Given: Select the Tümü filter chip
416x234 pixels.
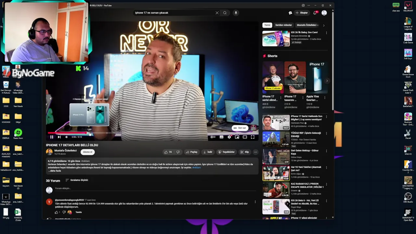Looking at the screenshot, I should [x=267, y=25].
